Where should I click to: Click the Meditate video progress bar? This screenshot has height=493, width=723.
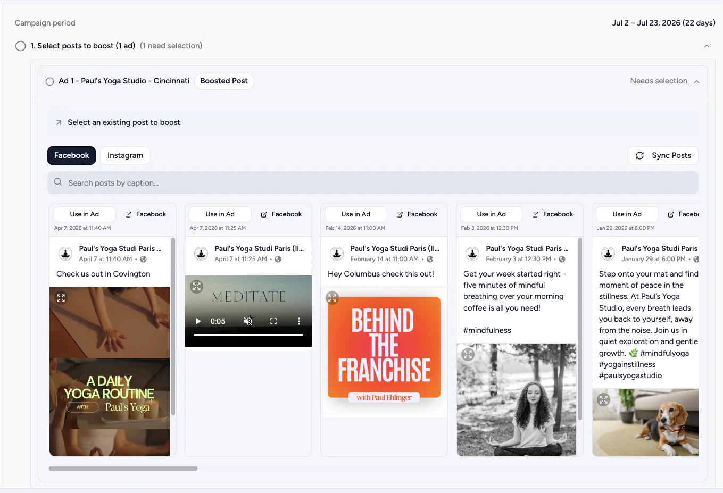248,335
